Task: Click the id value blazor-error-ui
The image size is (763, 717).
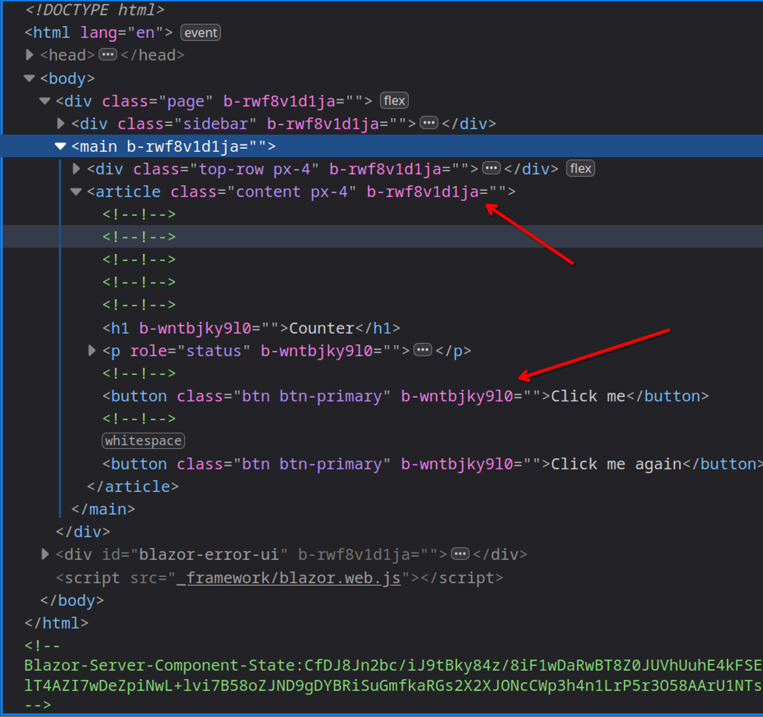Action: point(209,555)
